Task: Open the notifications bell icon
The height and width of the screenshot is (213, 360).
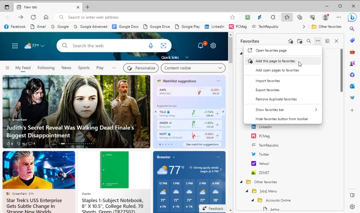Action: point(200,46)
